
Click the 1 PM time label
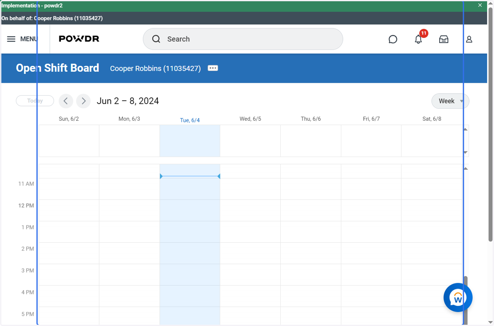click(28, 227)
